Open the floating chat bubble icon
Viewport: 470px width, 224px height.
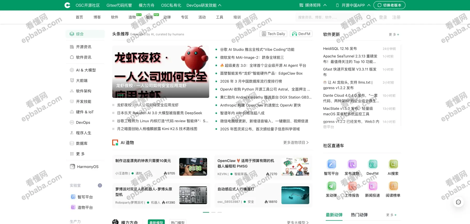coord(458,202)
